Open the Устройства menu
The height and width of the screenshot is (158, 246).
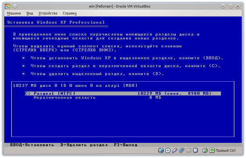(48, 13)
